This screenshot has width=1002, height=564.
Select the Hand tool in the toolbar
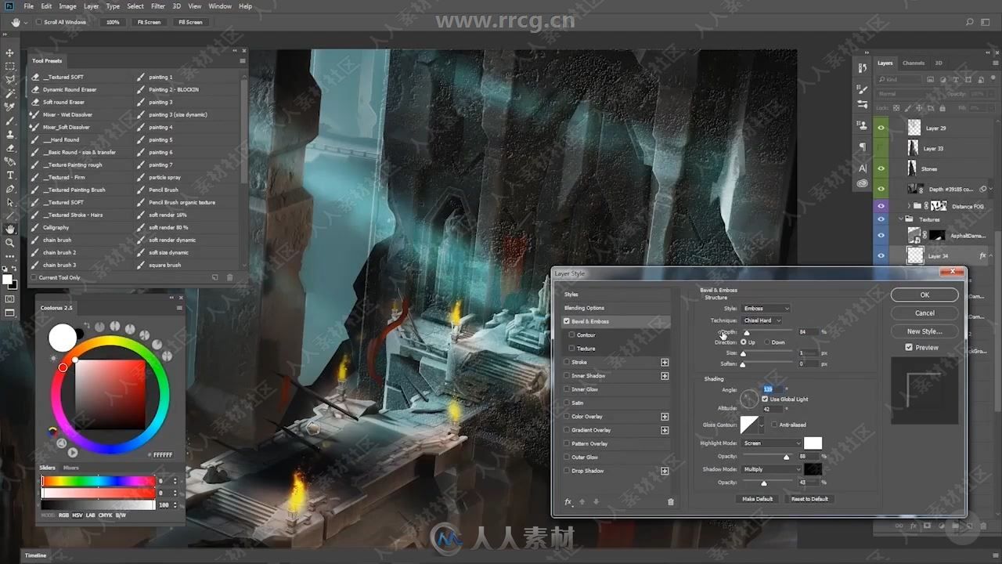click(10, 229)
